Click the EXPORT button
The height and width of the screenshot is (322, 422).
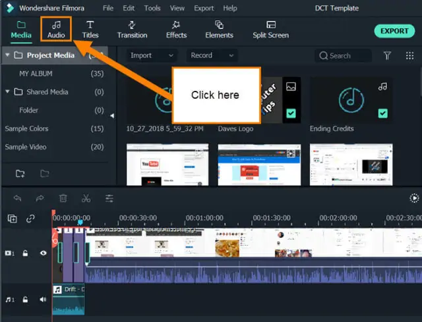394,31
